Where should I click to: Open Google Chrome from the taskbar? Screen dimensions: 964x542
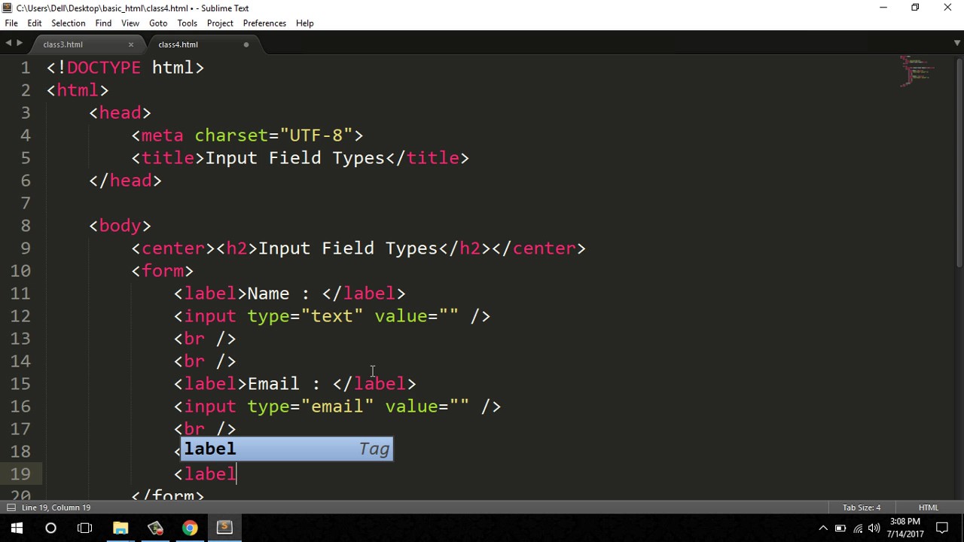[190, 528]
